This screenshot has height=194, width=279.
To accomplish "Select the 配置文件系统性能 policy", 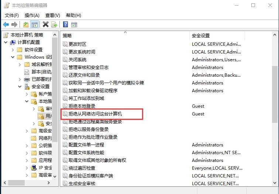I will click(86, 152).
